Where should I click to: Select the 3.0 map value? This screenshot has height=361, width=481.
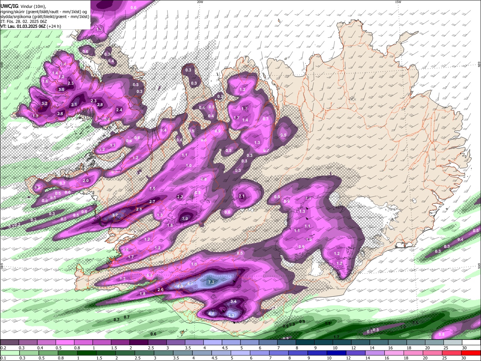pos(185,219)
